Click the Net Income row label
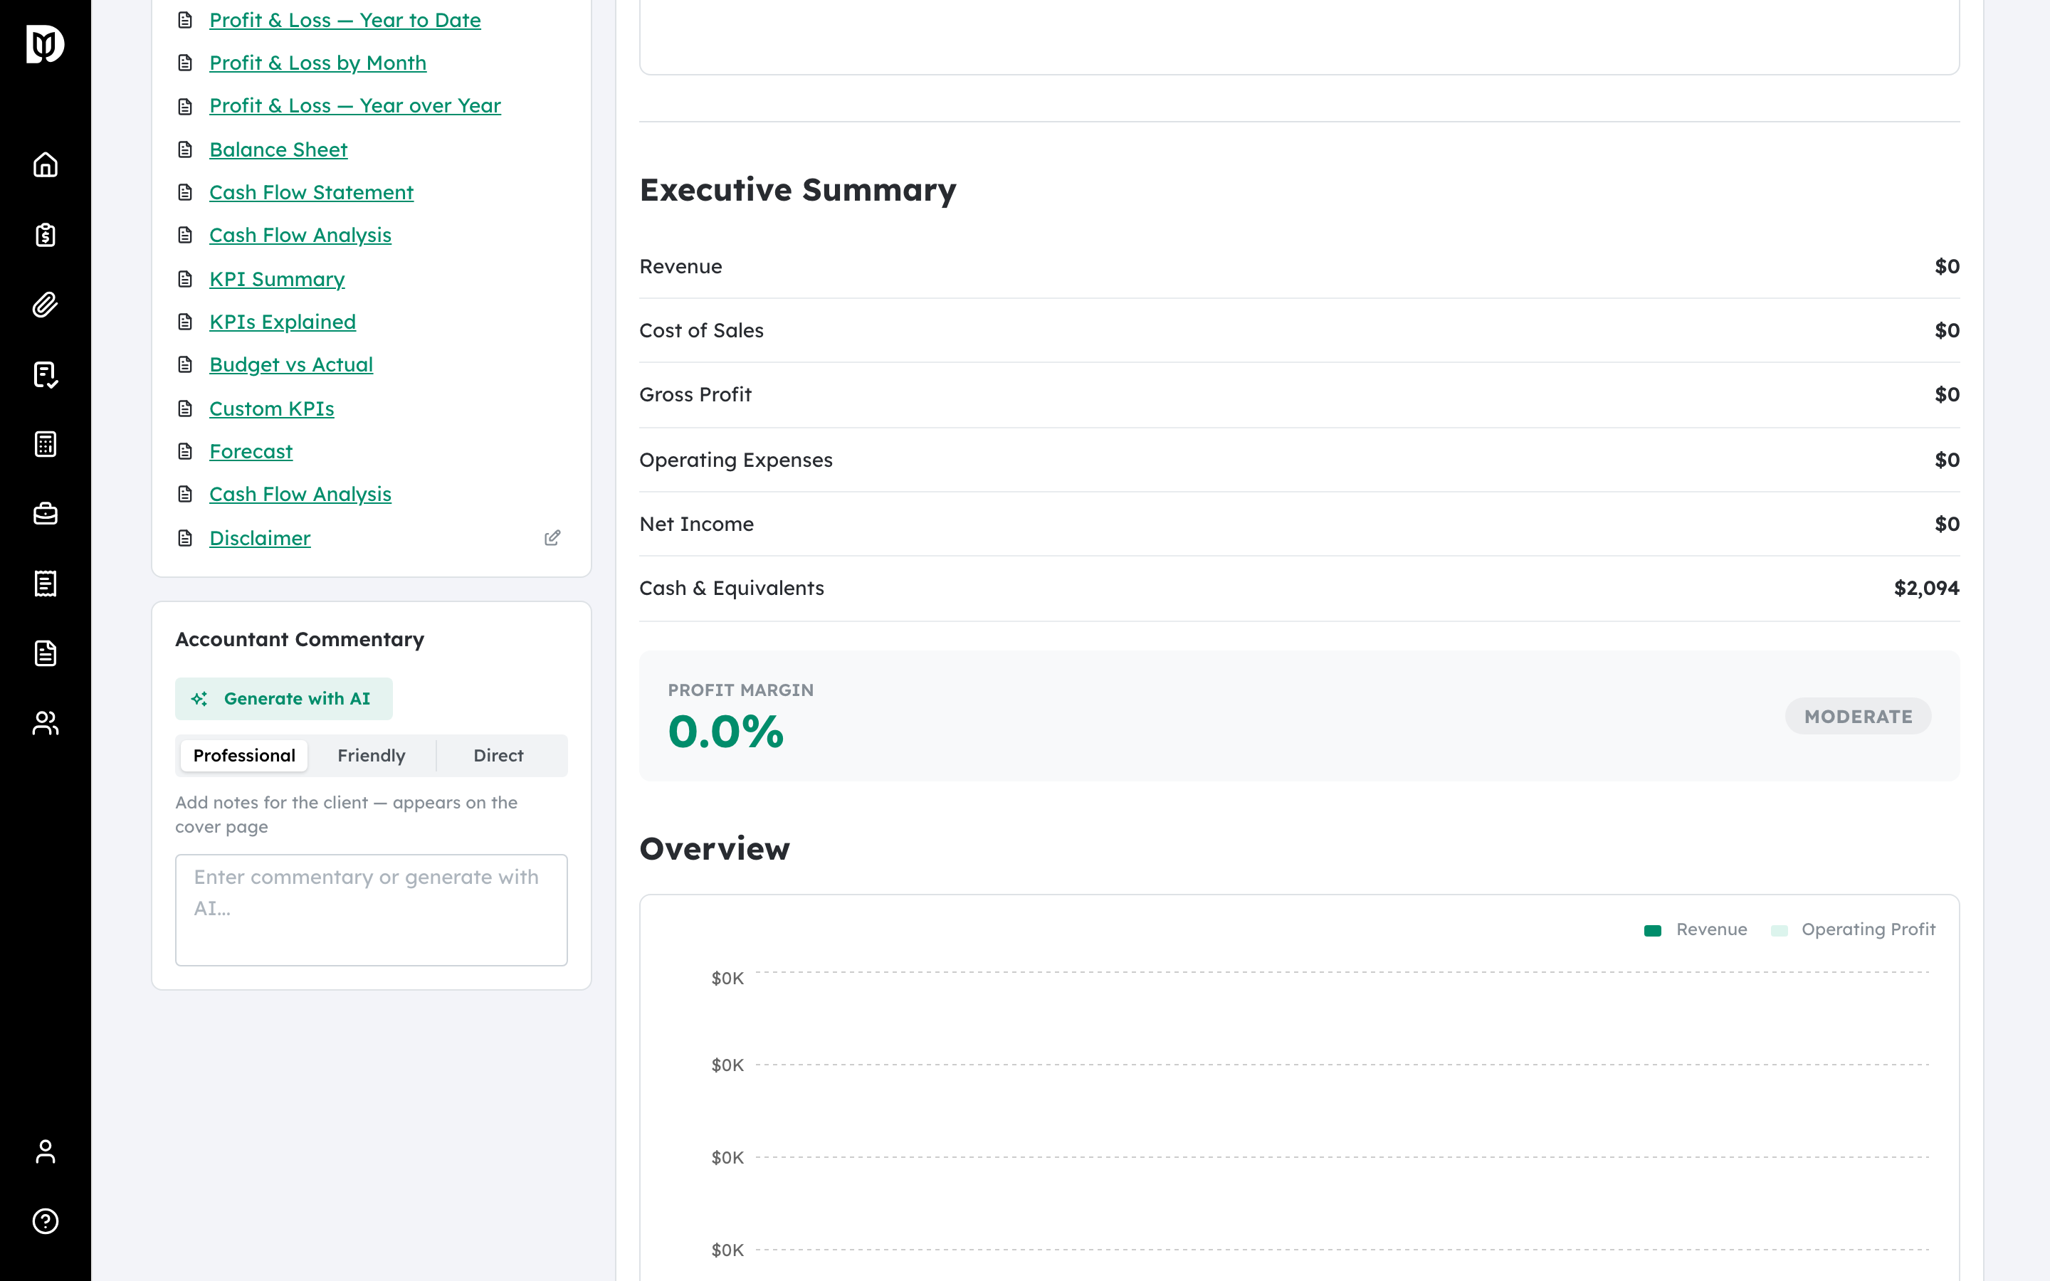The width and height of the screenshot is (2050, 1281). click(x=696, y=524)
